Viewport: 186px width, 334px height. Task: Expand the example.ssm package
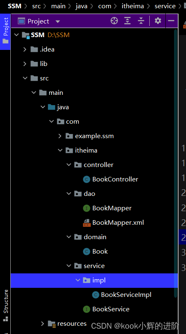pyautogui.click(x=60, y=136)
